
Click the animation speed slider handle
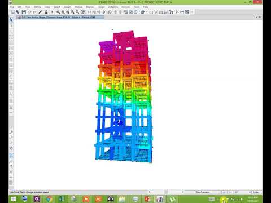pyautogui.click(x=166, y=192)
